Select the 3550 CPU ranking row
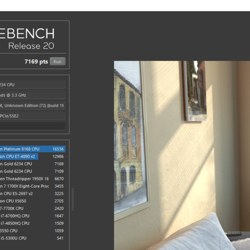This screenshot has width=250, height=250. (32, 231)
